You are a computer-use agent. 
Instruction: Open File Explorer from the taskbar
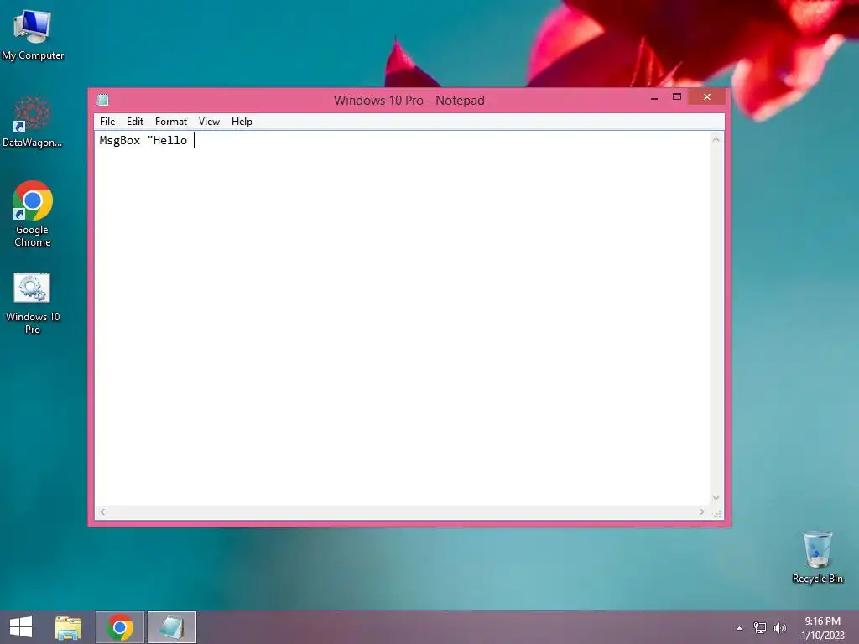[68, 627]
